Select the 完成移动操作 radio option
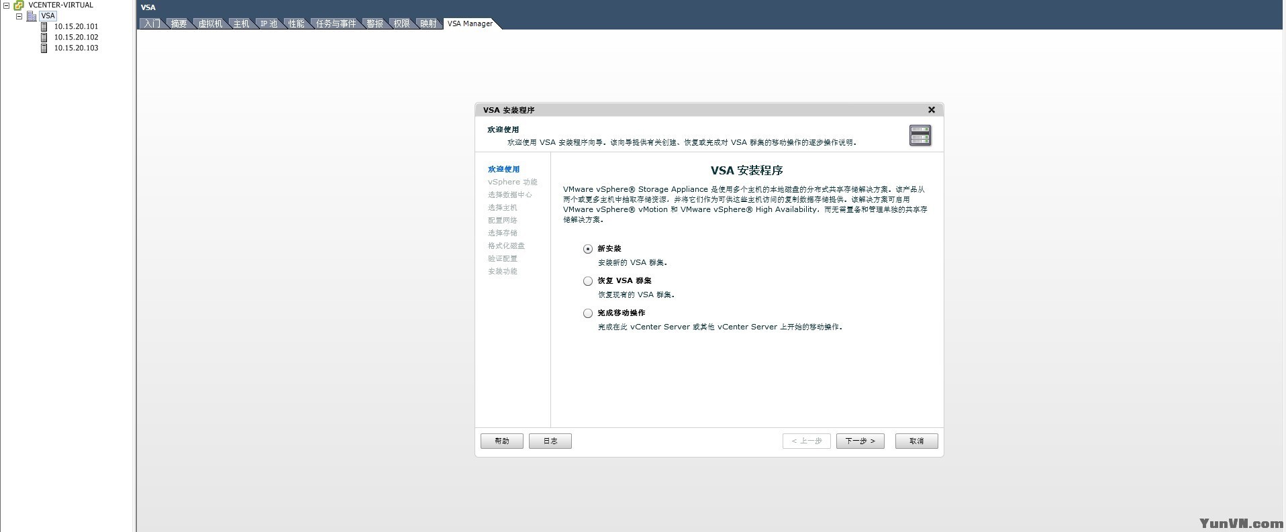This screenshot has width=1286, height=532. (588, 313)
